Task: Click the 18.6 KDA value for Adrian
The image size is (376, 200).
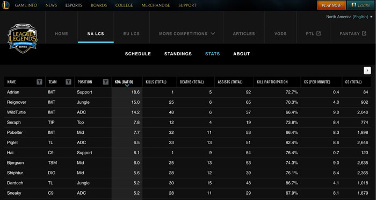Action: (135, 92)
